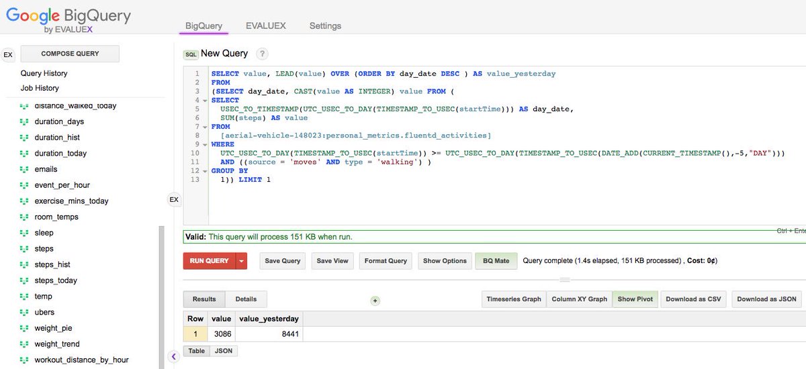The image size is (806, 369).
Task: Click the table icon next to steps_hist
Action: (24, 265)
